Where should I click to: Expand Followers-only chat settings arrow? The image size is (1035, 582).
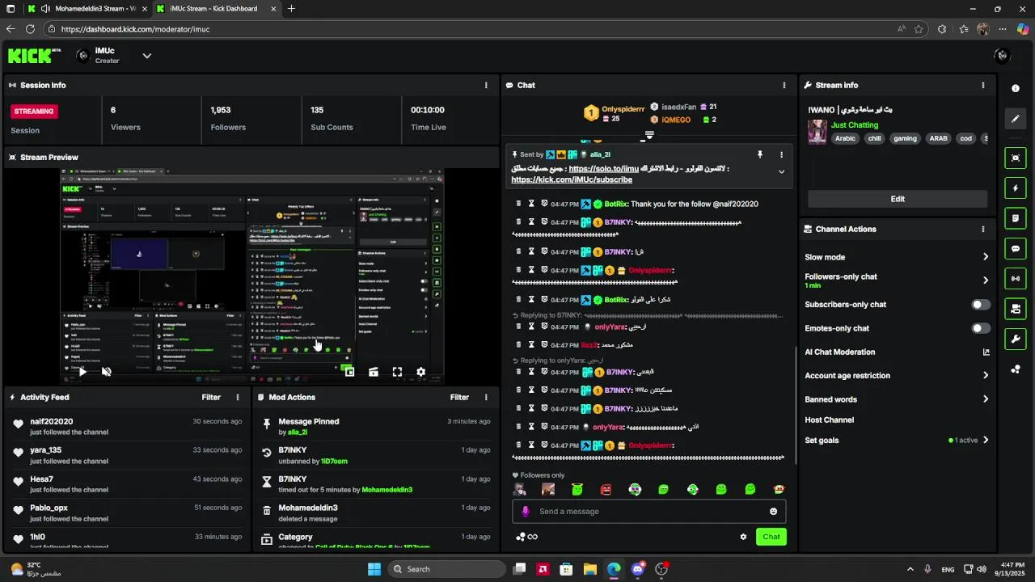click(x=985, y=280)
